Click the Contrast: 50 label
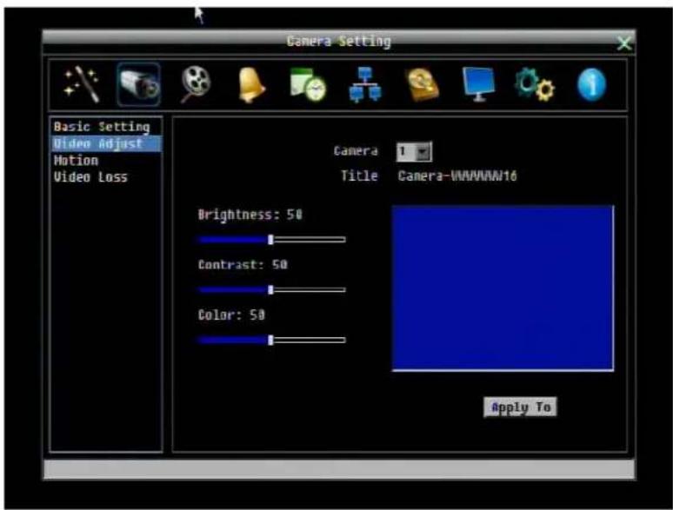Viewport: 673px width, 510px height. point(243,265)
